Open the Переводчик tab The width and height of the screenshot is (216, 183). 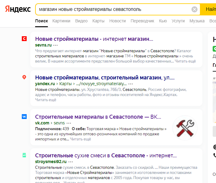(x=142, y=21)
